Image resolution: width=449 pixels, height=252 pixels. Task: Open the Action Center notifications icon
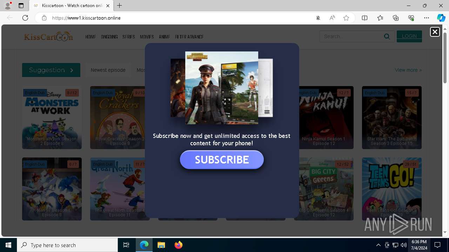438,245
